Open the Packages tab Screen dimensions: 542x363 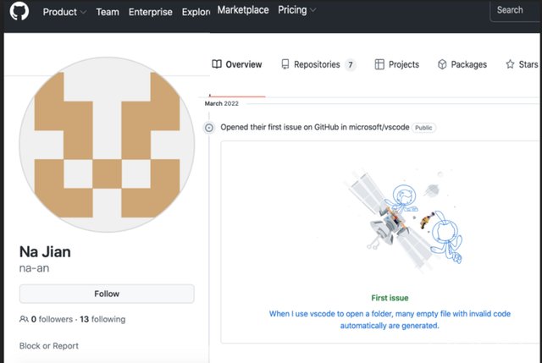click(x=462, y=64)
